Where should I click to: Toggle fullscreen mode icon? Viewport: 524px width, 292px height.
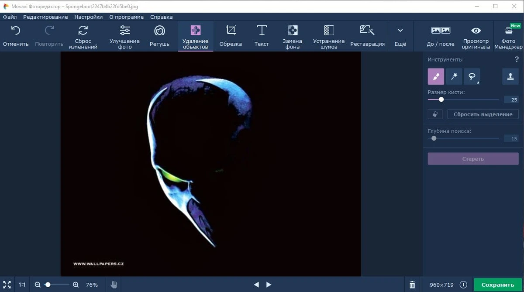tap(7, 285)
